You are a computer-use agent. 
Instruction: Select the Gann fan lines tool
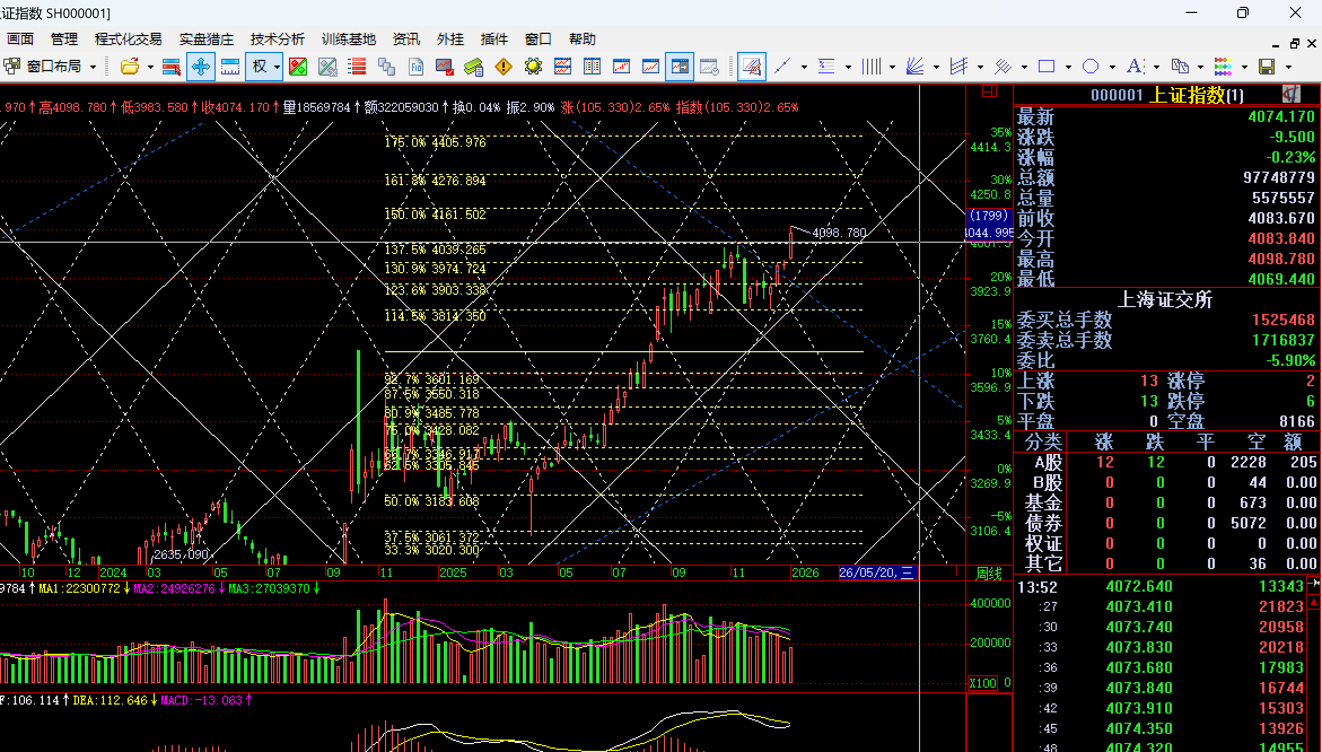(914, 67)
